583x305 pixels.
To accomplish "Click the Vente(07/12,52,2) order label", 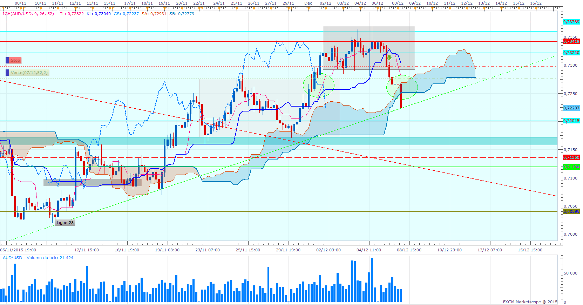I will 29,73.
